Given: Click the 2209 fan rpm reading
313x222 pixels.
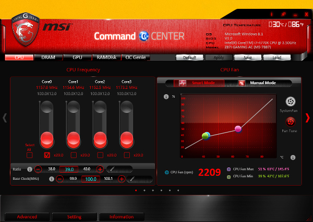Looking at the screenshot, I should (x=209, y=173).
